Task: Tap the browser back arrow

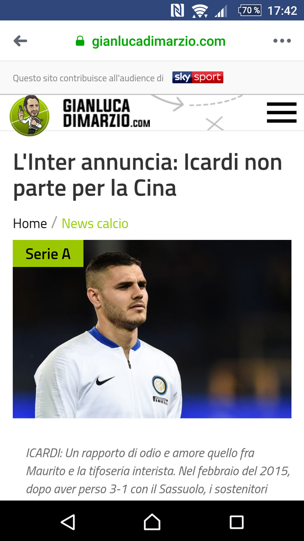Action: (x=21, y=41)
